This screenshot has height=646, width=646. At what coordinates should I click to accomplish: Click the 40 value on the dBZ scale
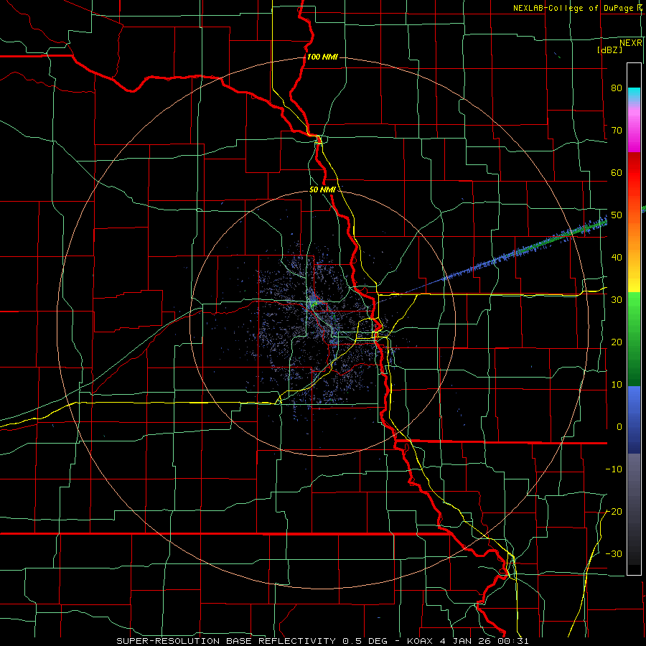click(617, 257)
